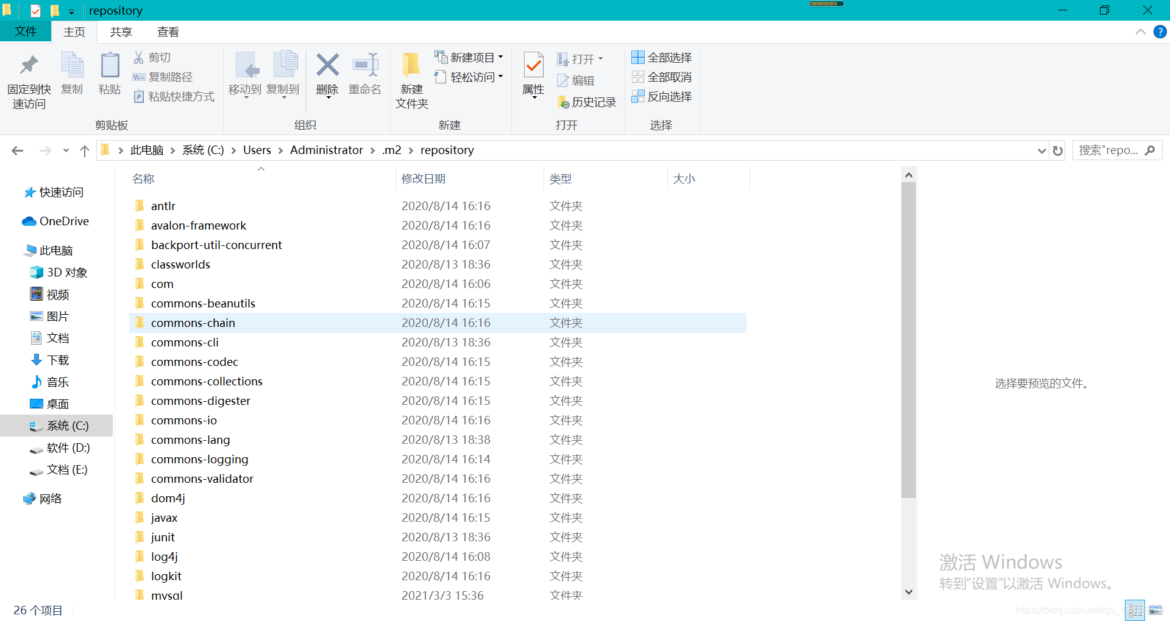Click Select none (全部取消)
The height and width of the screenshot is (621, 1170).
pos(662,77)
